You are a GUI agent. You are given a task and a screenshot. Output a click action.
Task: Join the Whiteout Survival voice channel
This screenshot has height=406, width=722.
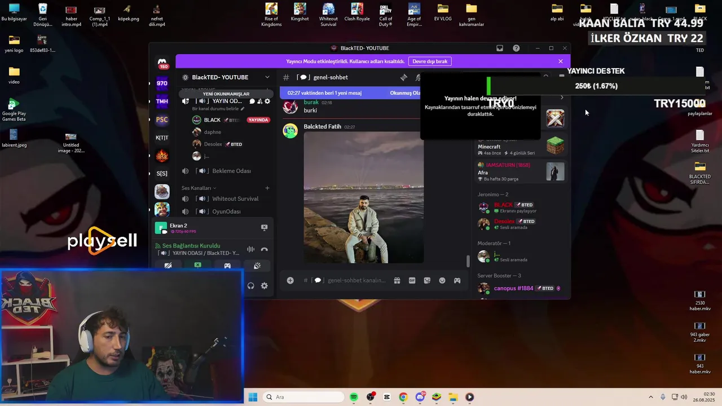(226, 198)
